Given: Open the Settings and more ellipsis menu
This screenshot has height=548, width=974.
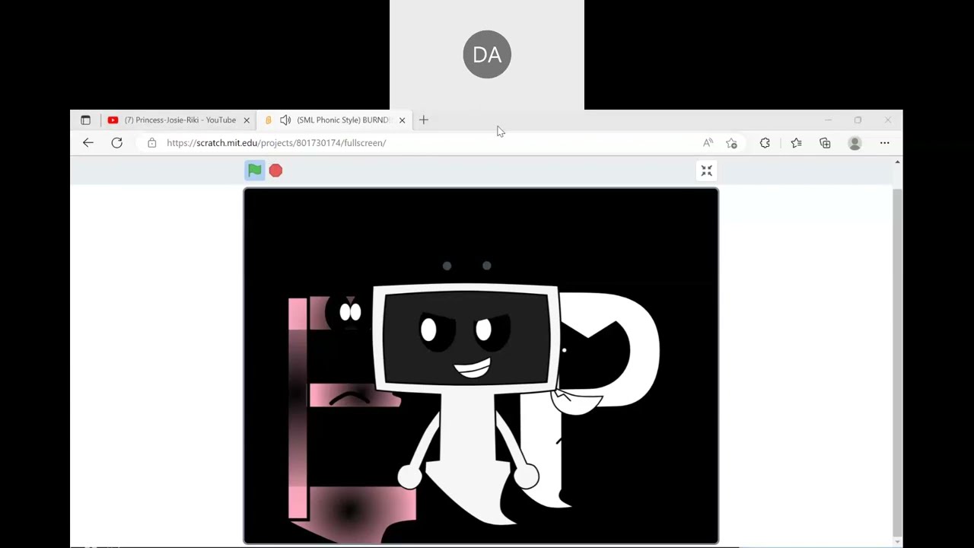Looking at the screenshot, I should [884, 143].
